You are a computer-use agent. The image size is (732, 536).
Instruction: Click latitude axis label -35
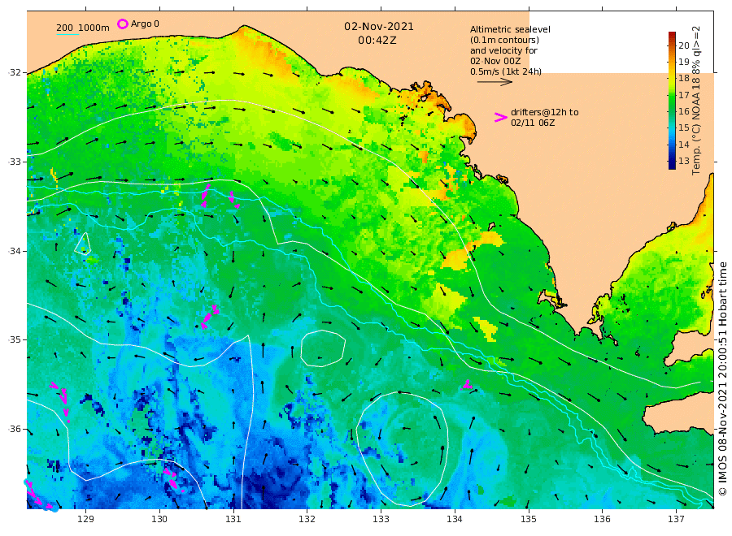pos(15,339)
